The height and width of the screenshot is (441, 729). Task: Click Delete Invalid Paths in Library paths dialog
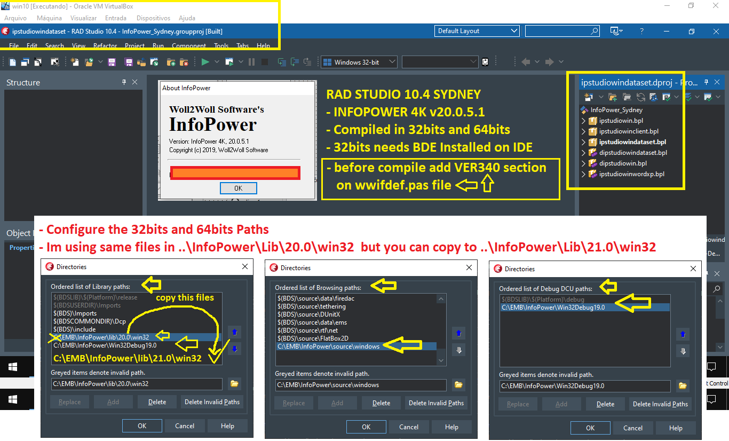212,402
